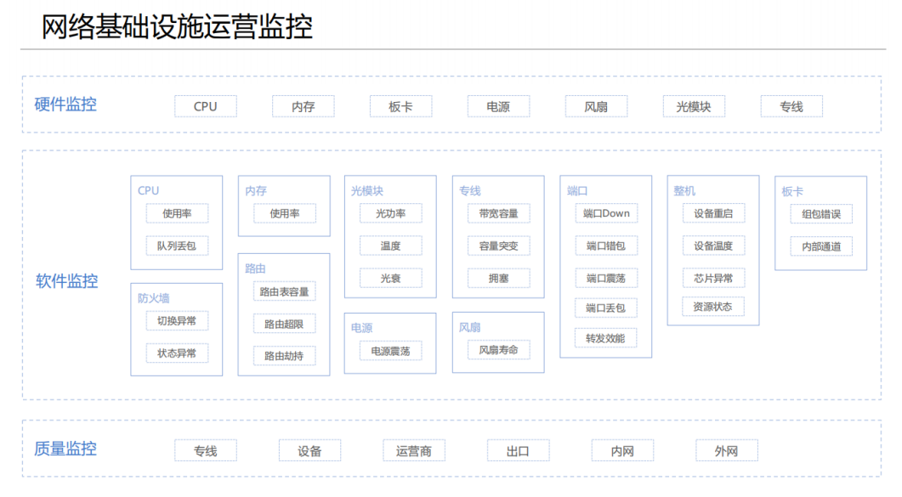Select the 路由 group heading
The width and height of the screenshot is (902, 497).
(x=255, y=268)
